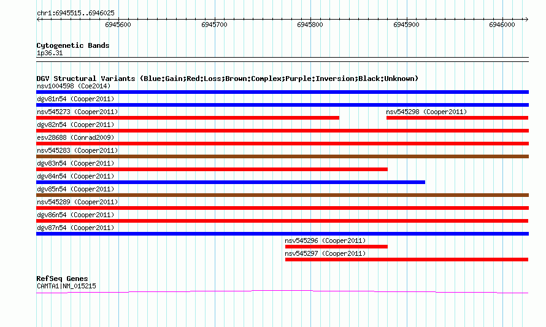The height and width of the screenshot is (327, 546).
Task: Click the red dgv86n54 loss bar
Action: click(282, 221)
